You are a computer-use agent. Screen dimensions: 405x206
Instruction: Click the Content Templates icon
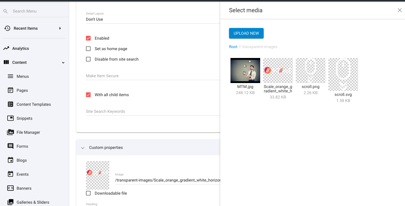pyautogui.click(x=10, y=104)
